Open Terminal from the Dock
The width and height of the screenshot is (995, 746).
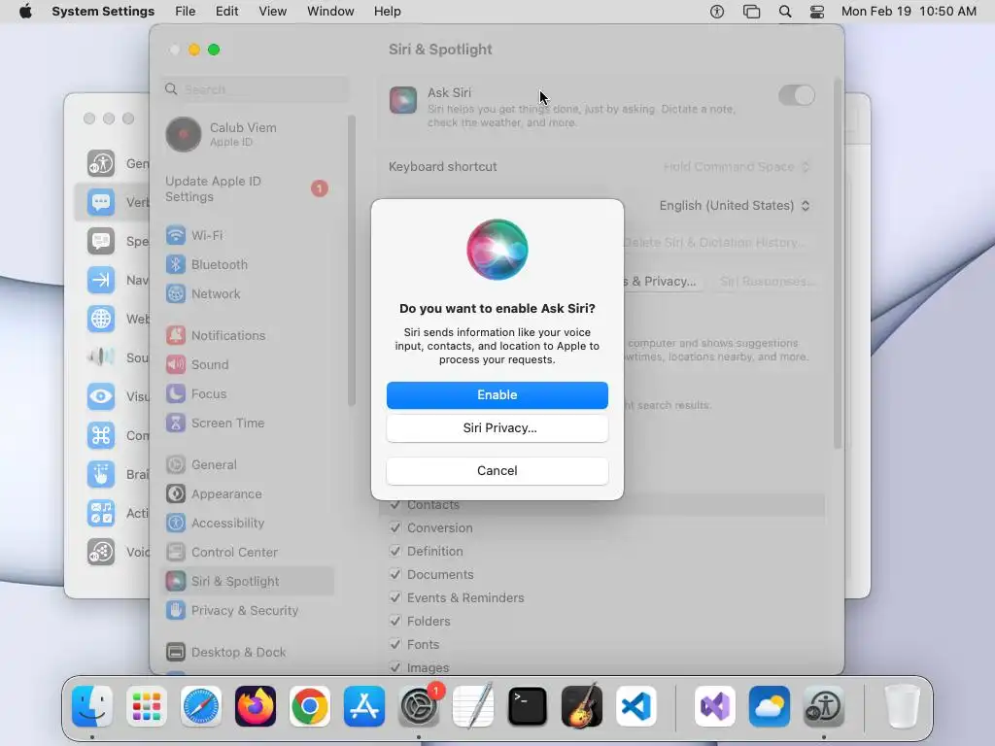pyautogui.click(x=528, y=706)
